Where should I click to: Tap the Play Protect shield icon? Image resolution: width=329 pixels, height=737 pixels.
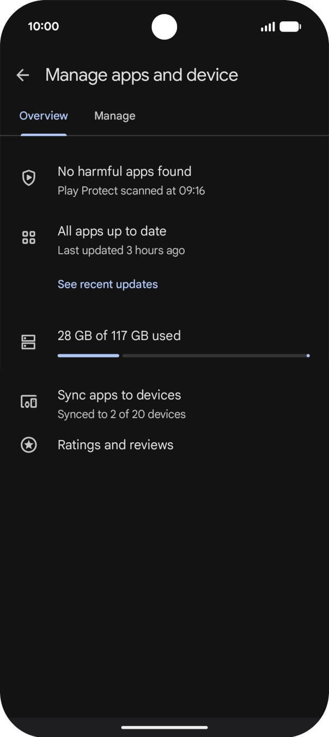click(x=28, y=178)
